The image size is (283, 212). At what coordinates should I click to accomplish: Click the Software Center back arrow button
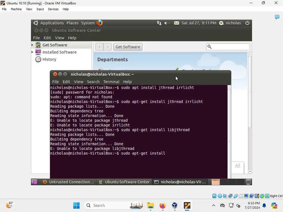tap(99, 47)
